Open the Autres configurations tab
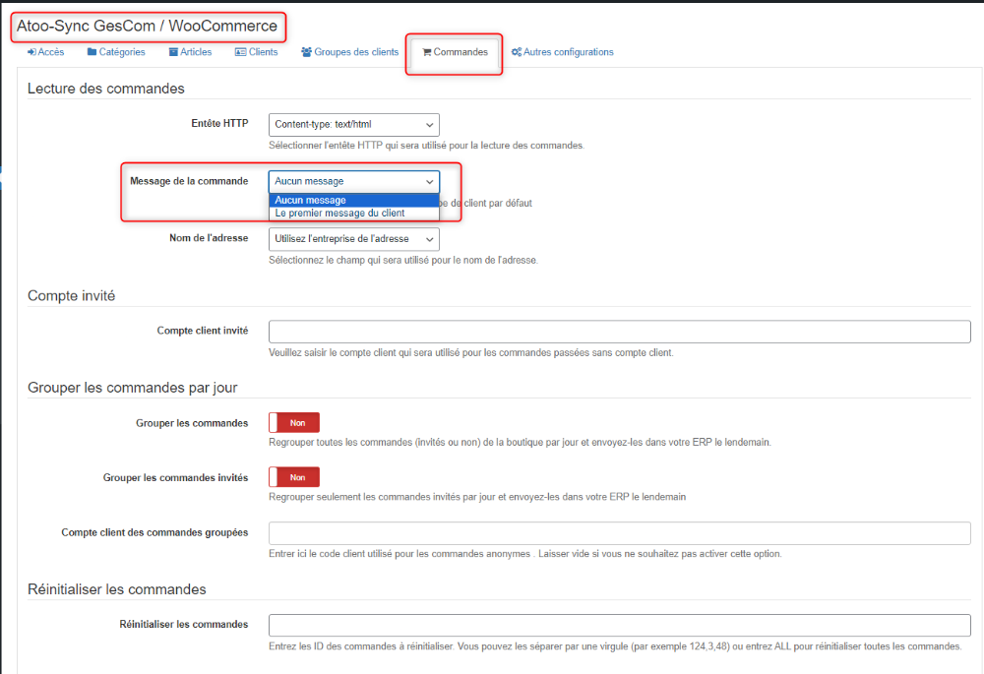 tap(562, 52)
